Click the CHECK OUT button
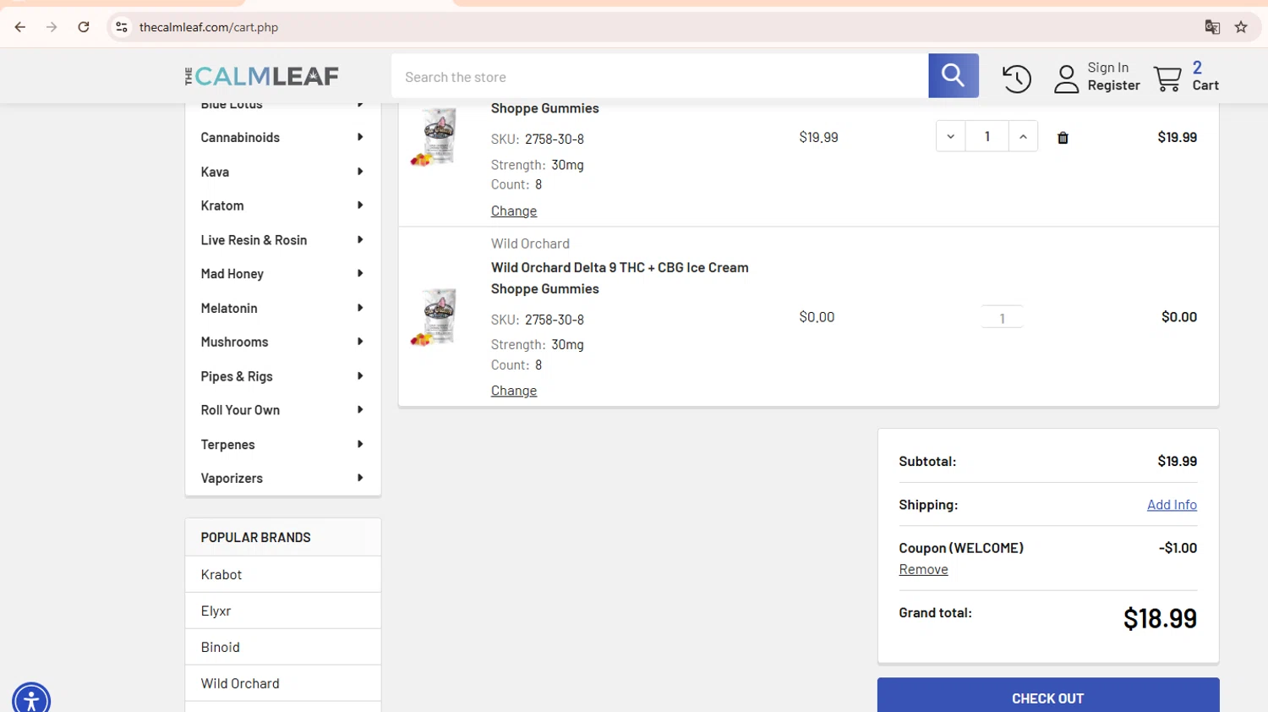1268x712 pixels. pos(1048,697)
